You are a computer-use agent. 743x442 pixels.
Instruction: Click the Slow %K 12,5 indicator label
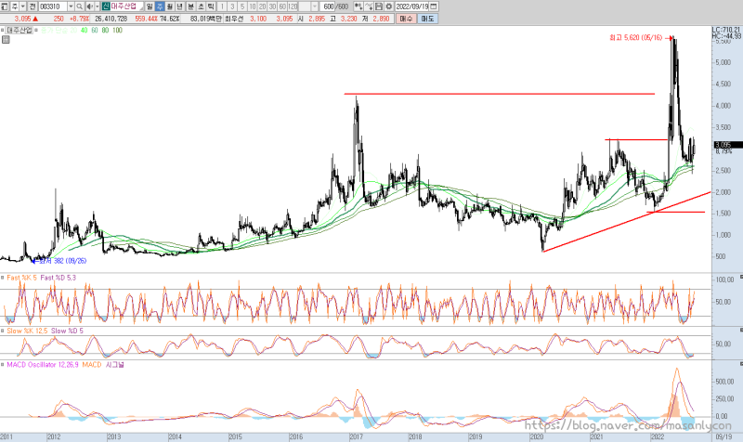coord(27,331)
